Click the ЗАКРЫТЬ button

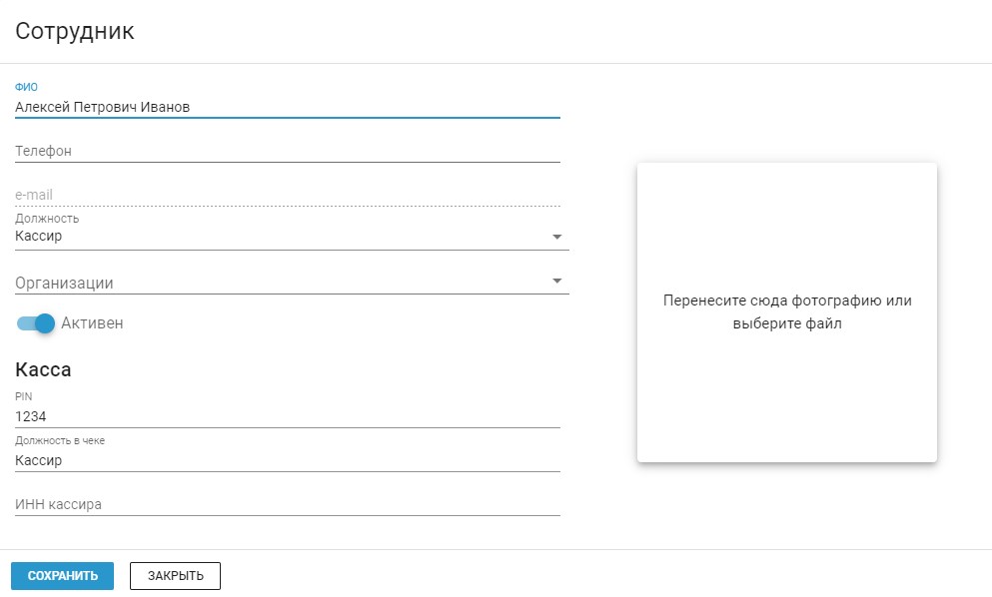pyautogui.click(x=175, y=576)
